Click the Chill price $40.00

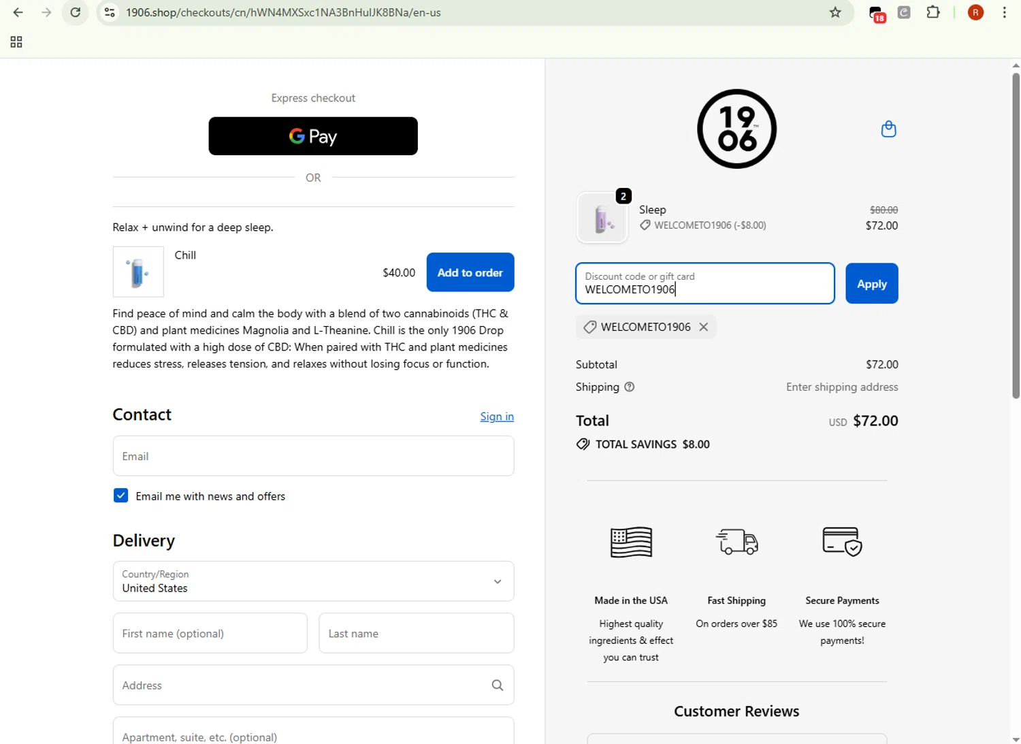399,272
